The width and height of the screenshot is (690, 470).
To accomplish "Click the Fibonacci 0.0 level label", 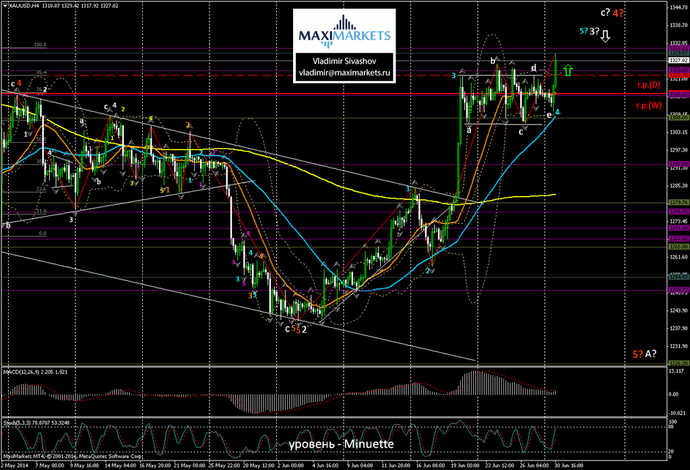I will click(x=42, y=234).
